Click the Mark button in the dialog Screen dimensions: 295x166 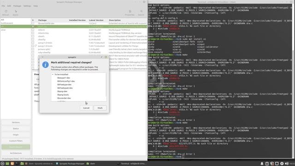click(x=100, y=108)
